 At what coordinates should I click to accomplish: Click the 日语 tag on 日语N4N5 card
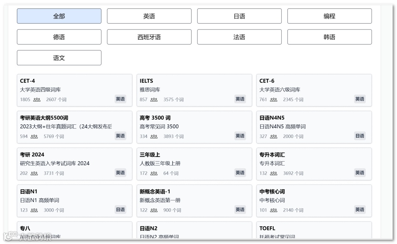click(x=360, y=136)
